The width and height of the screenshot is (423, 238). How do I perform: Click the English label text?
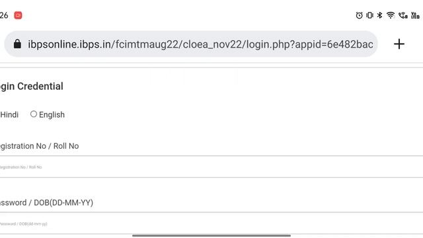pyautogui.click(x=52, y=114)
